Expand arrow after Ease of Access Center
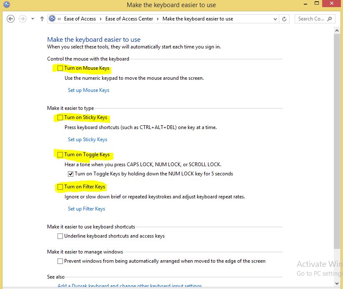This screenshot has width=343, height=289. (x=158, y=19)
